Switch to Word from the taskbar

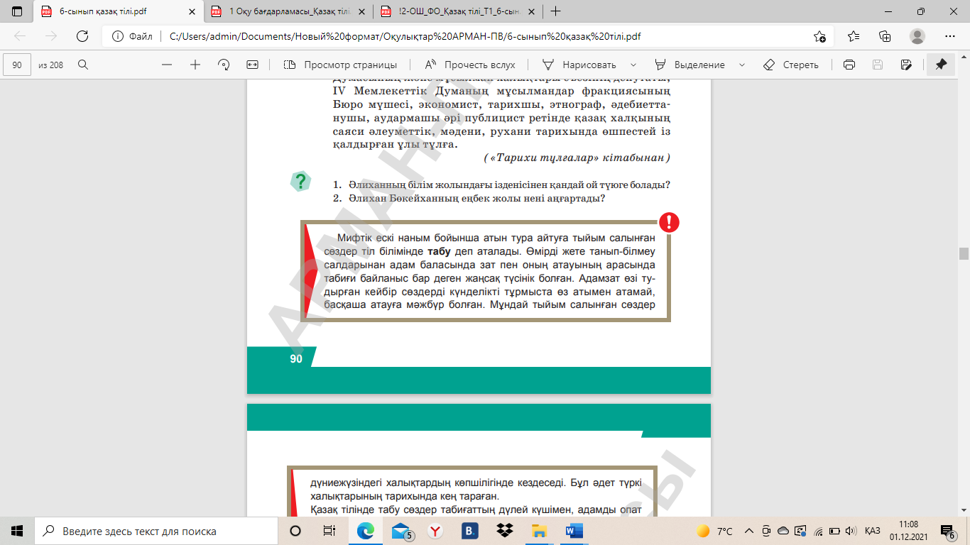[x=574, y=531]
